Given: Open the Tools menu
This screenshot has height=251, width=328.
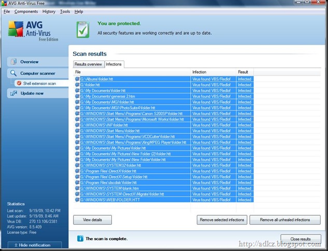Looking at the screenshot, I should [65, 11].
